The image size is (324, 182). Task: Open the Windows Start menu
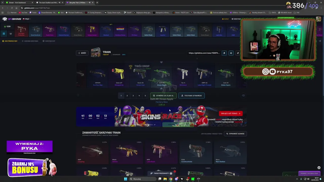[125, 179]
